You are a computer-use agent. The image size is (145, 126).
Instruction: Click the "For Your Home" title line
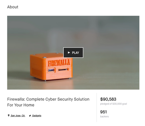pyautogui.click(x=21, y=105)
